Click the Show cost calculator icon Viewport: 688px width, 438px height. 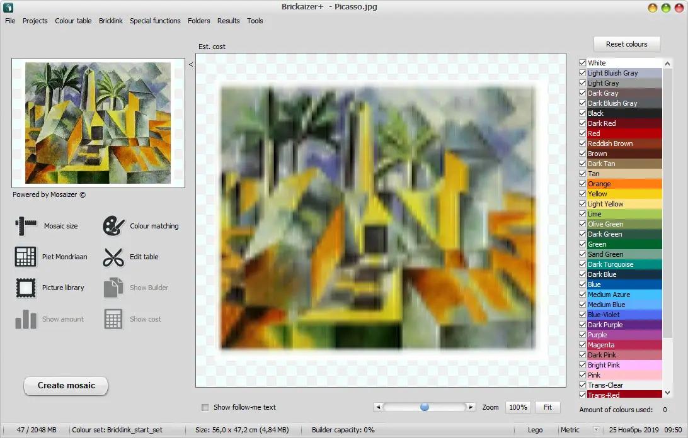(x=114, y=319)
